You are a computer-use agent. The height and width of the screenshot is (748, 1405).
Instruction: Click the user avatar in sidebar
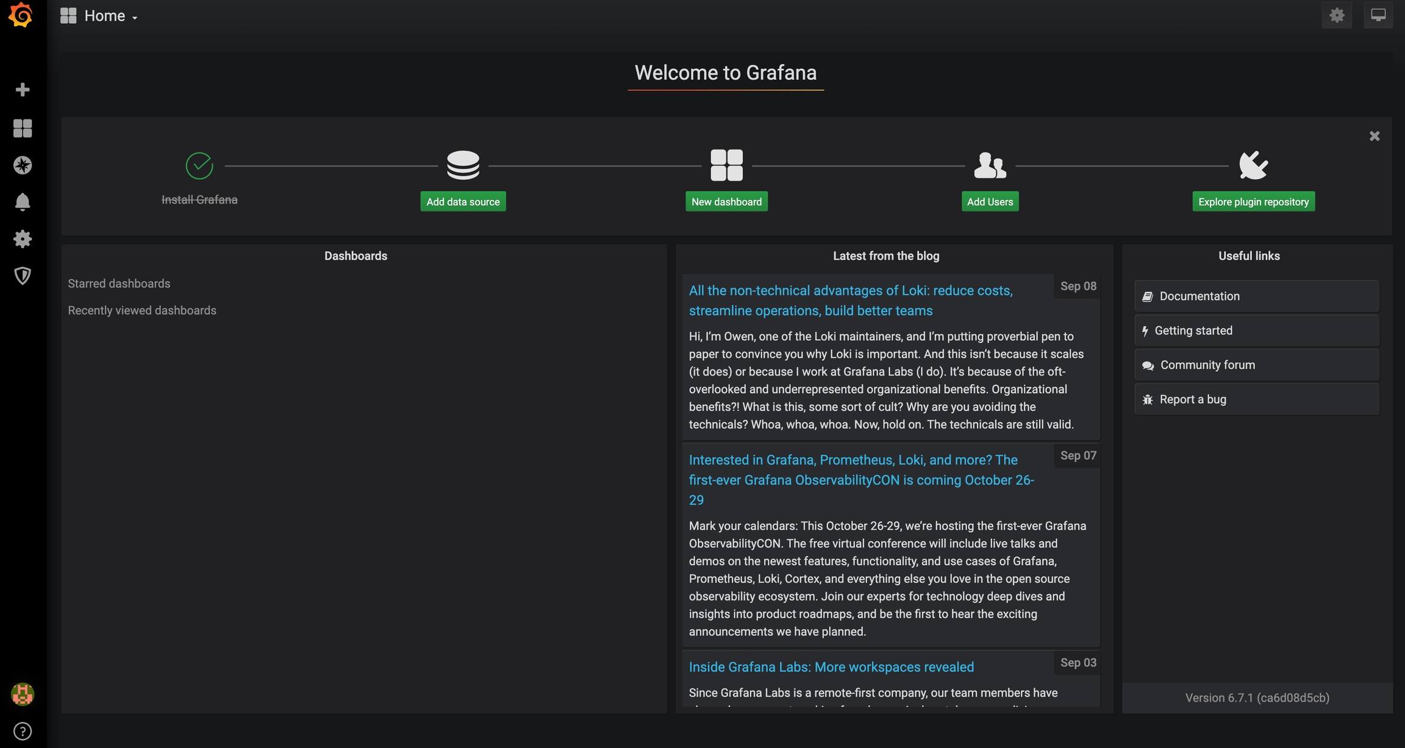click(x=23, y=694)
